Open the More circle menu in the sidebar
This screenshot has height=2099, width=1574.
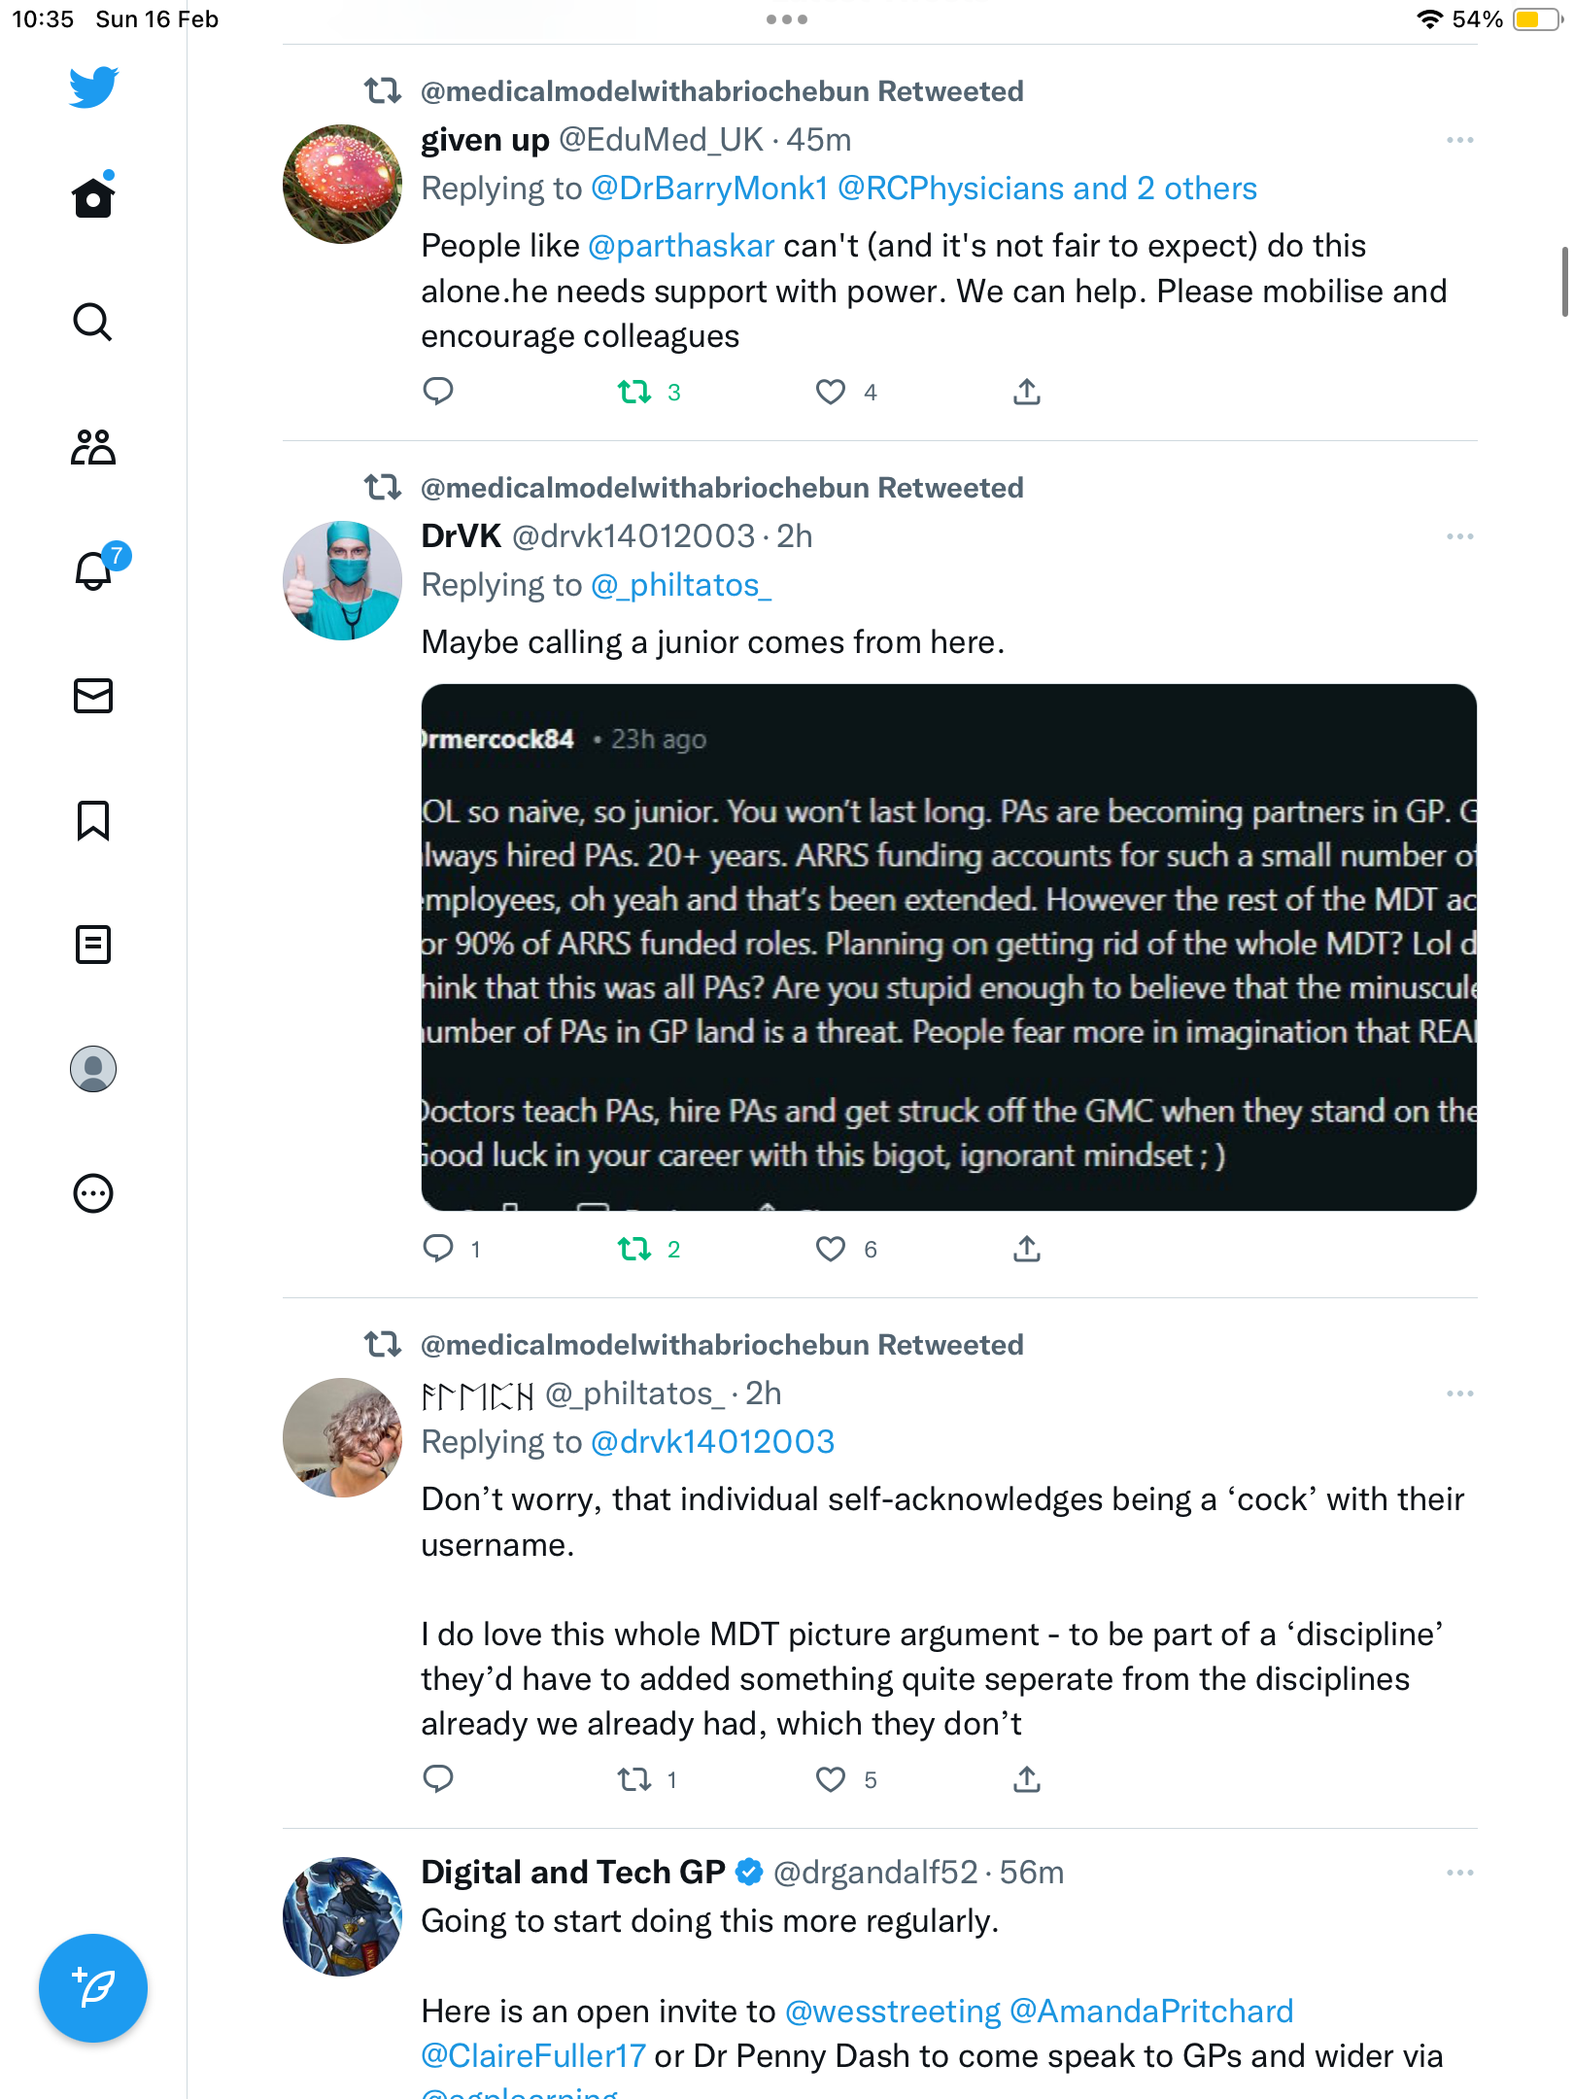pyautogui.click(x=93, y=1193)
